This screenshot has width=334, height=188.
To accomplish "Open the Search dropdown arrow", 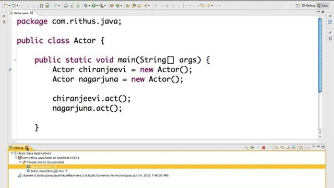I will [149, 6].
